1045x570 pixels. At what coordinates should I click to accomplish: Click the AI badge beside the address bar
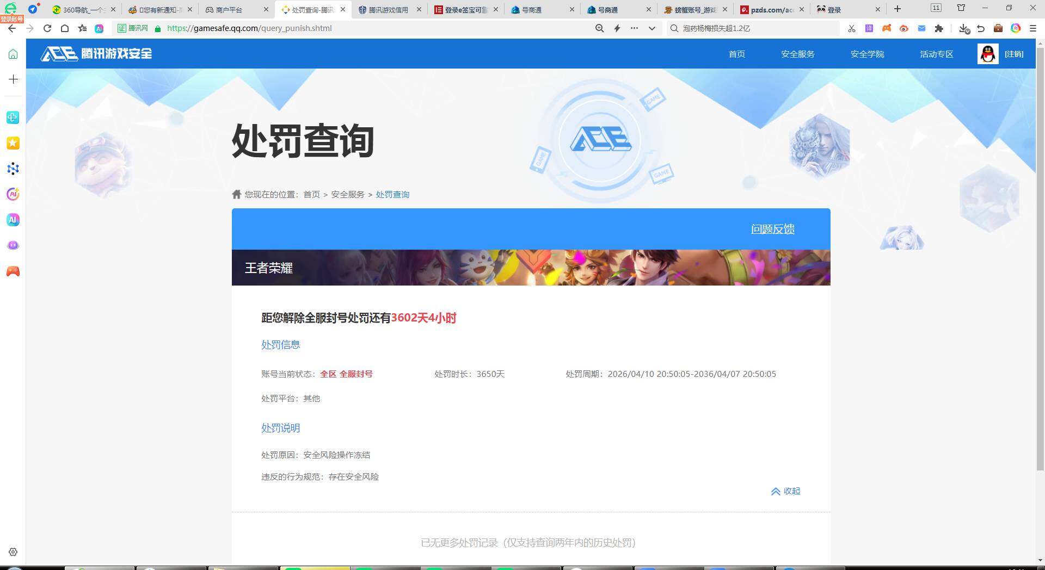point(99,28)
